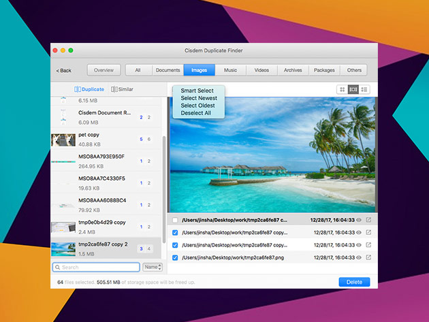Select the tmp2ca6fe87 copy 2 thumbnail
This screenshot has width=429, height=322.
pyautogui.click(x=63, y=249)
